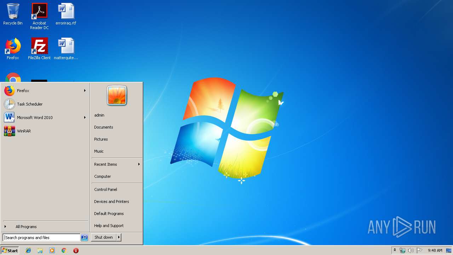This screenshot has height=255, width=453.
Task: Launch Windows Media Player from the taskbar
Action: 52,250
